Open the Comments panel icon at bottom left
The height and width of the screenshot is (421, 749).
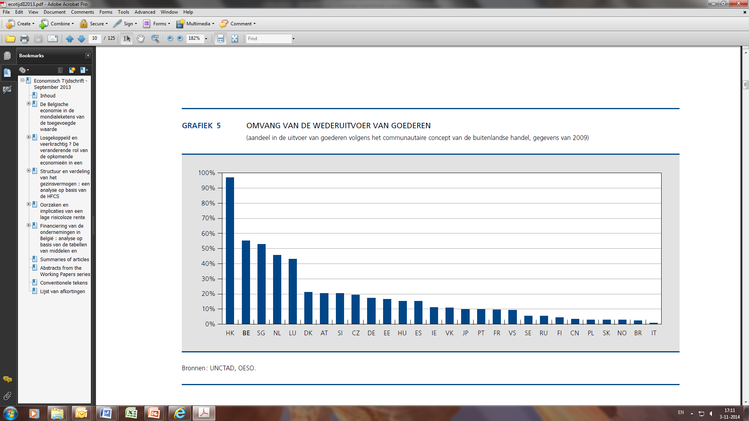tap(7, 379)
